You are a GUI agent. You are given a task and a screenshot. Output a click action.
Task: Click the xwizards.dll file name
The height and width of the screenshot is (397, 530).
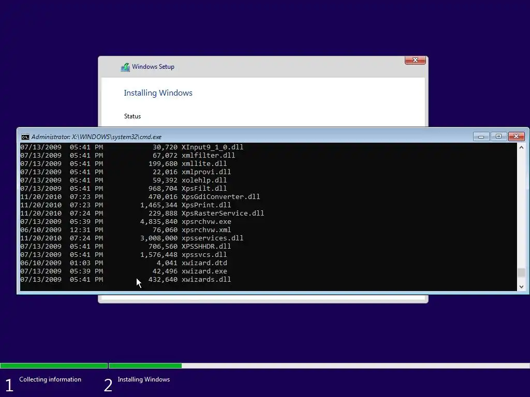point(206,280)
